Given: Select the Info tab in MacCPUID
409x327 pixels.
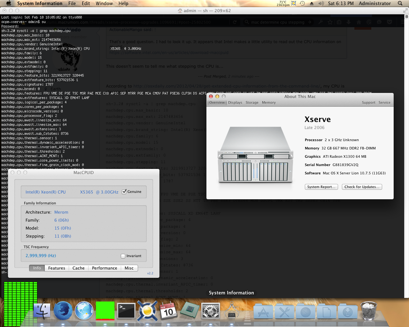Looking at the screenshot, I should pos(37,268).
